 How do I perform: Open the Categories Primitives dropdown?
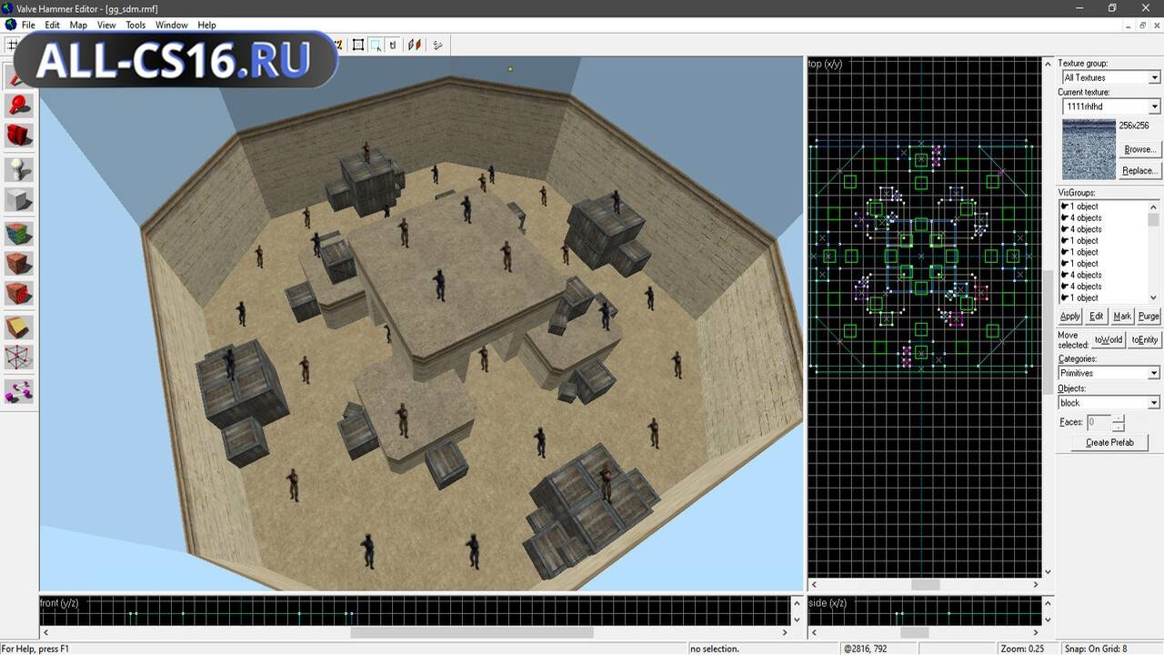(x=1109, y=373)
